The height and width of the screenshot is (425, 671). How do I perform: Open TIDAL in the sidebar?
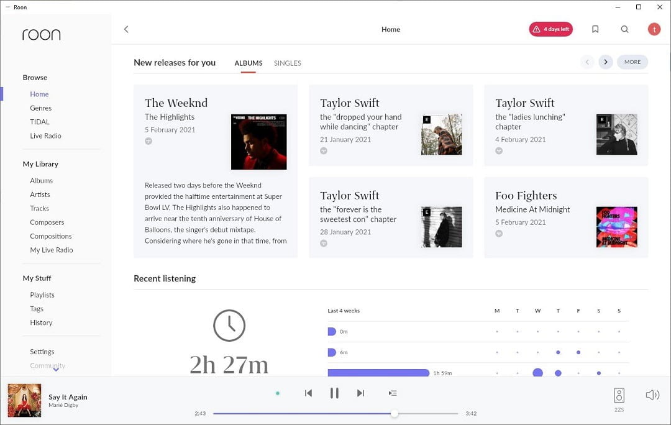(40, 122)
